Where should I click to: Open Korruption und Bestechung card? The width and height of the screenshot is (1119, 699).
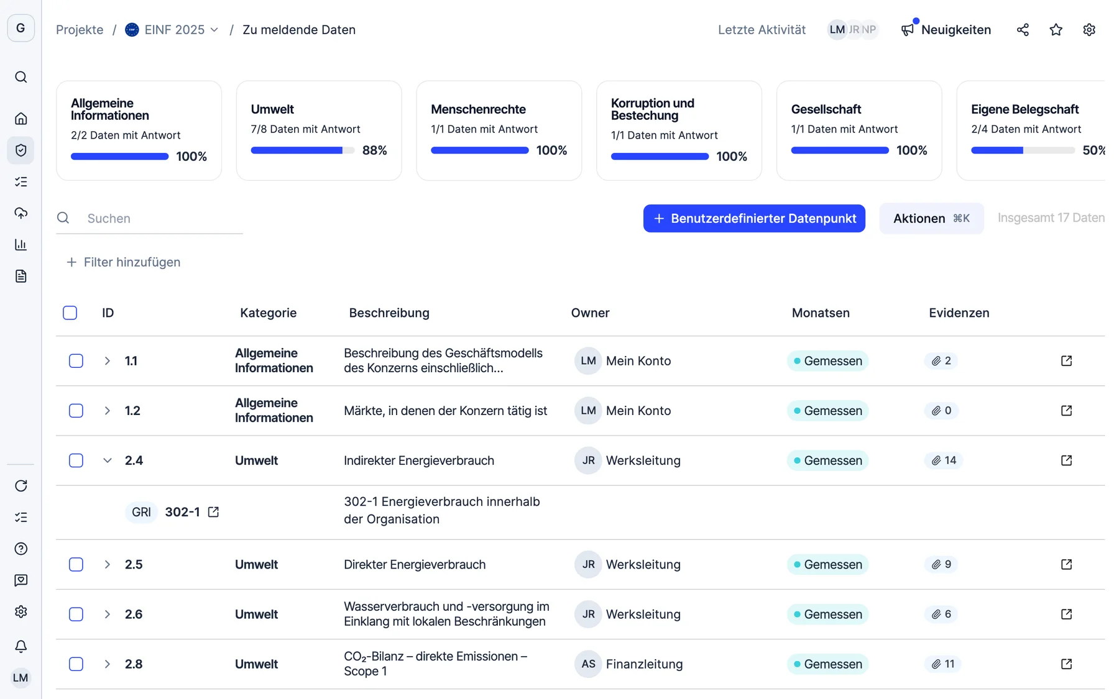[x=679, y=130]
